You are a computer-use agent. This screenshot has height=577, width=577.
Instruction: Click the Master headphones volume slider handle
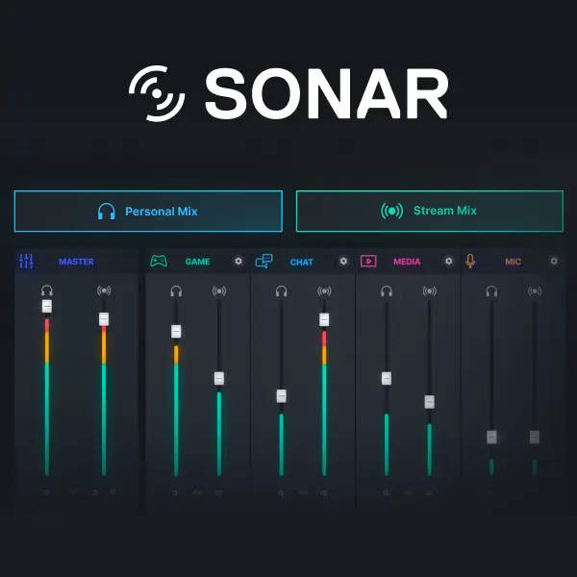pyautogui.click(x=46, y=306)
